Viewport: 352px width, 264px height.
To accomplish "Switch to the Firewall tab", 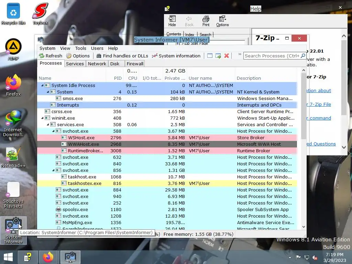I will coord(135,64).
